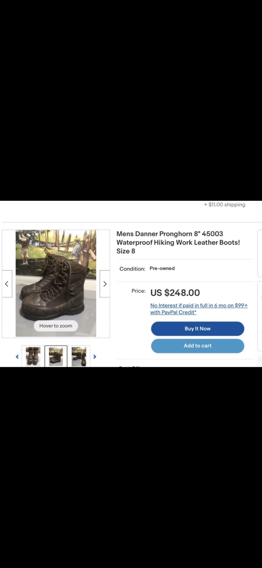Select the first boot thumbnail
Viewport: 262px width, 568px height.
coord(33,356)
